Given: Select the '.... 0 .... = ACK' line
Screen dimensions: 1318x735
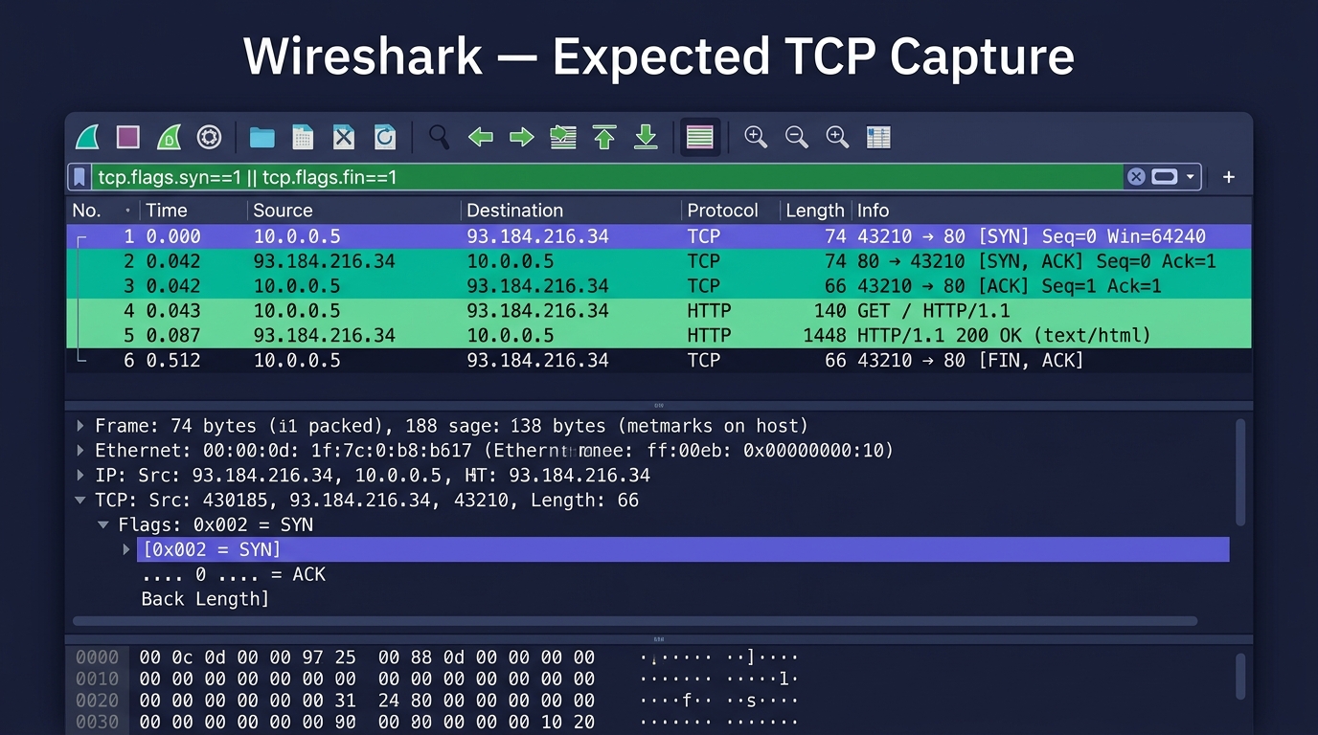Looking at the screenshot, I should coord(234,575).
